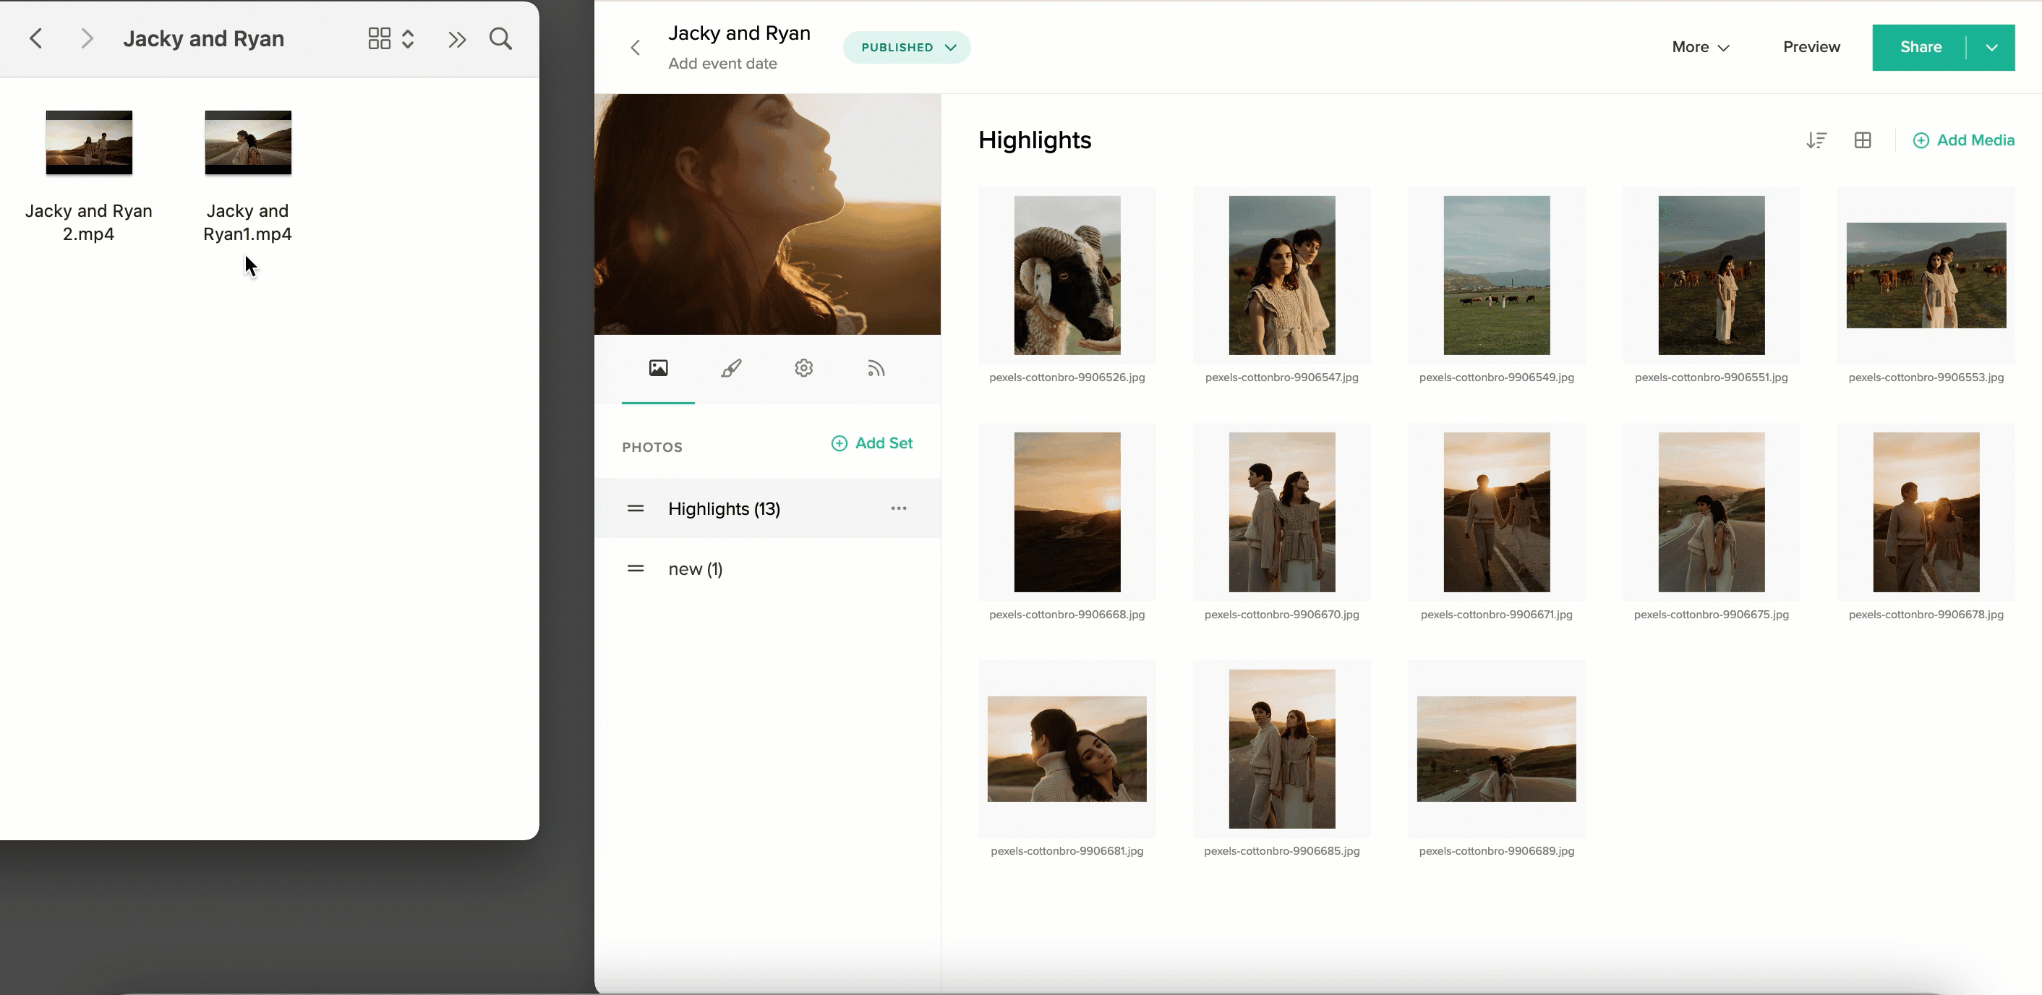Screen dimensions: 2042x995
Task: Select the Photos tab icon
Action: (x=658, y=367)
